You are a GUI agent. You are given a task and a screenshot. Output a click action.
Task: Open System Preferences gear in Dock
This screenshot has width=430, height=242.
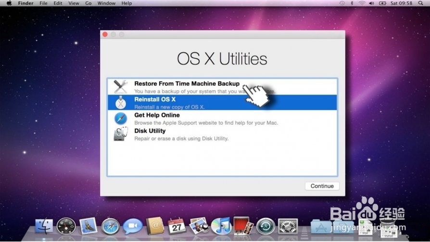point(288,227)
